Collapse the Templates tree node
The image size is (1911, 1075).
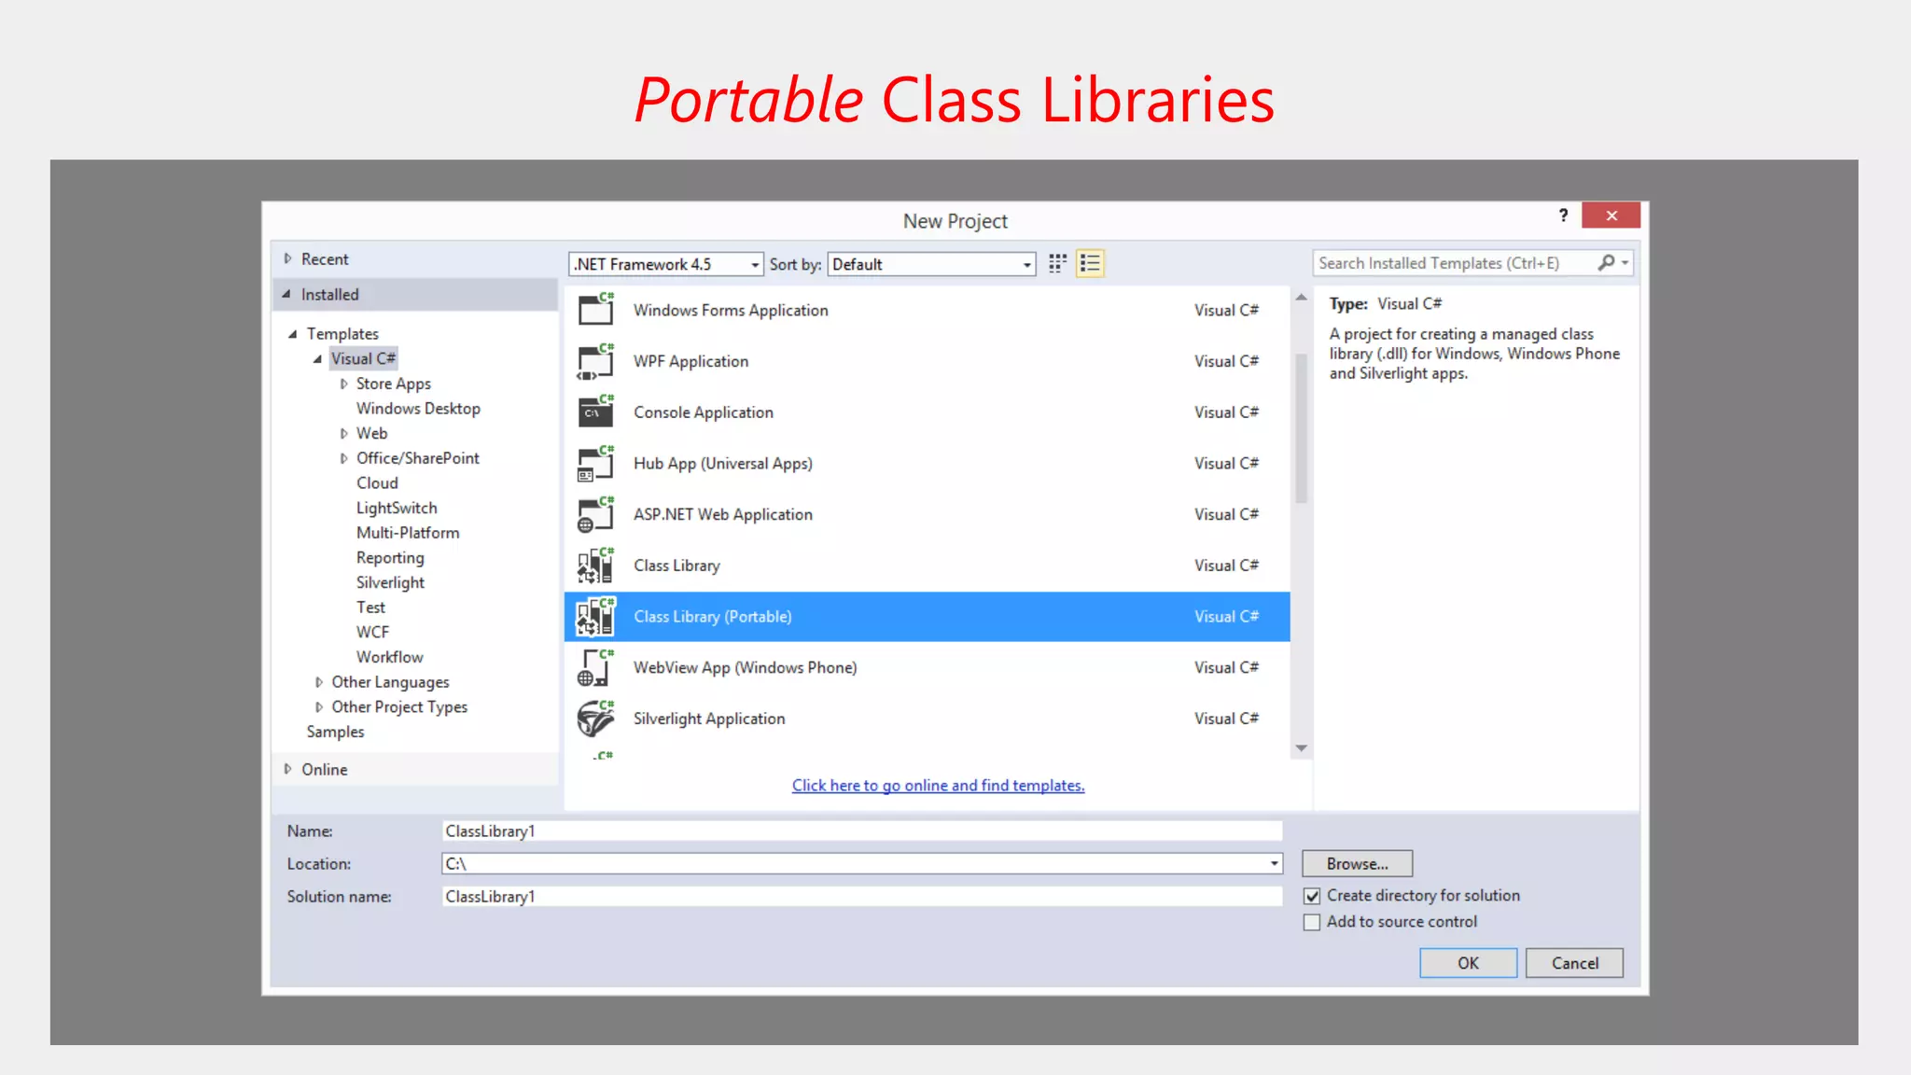[293, 333]
